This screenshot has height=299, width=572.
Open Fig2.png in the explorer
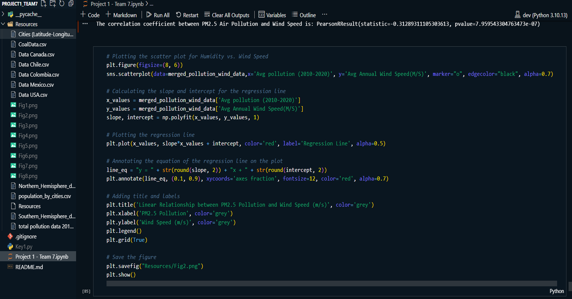pos(28,115)
